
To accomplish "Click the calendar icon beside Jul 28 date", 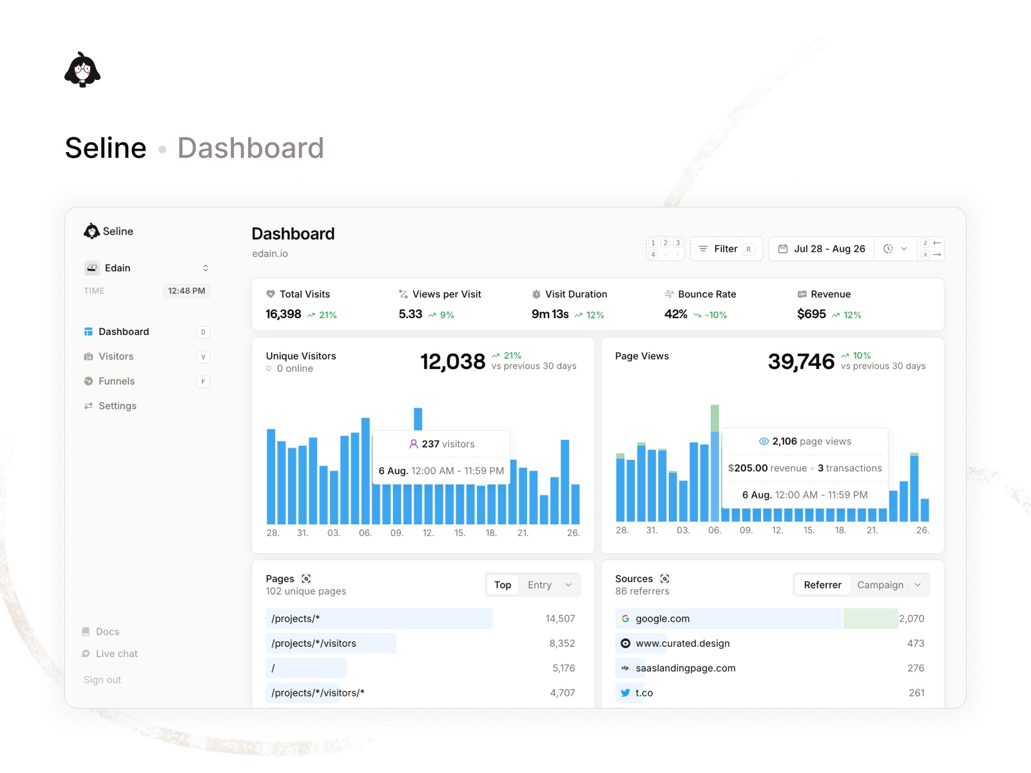I will pos(784,249).
